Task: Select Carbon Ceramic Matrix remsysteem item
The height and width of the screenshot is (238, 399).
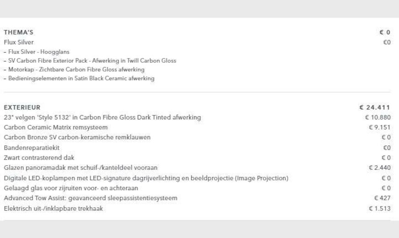Action: point(55,127)
